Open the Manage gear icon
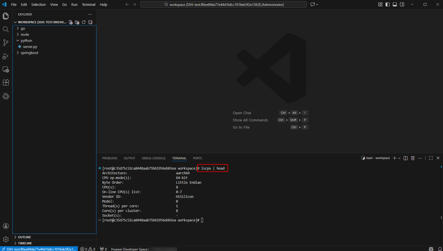This screenshot has width=443, height=251. tap(6, 239)
